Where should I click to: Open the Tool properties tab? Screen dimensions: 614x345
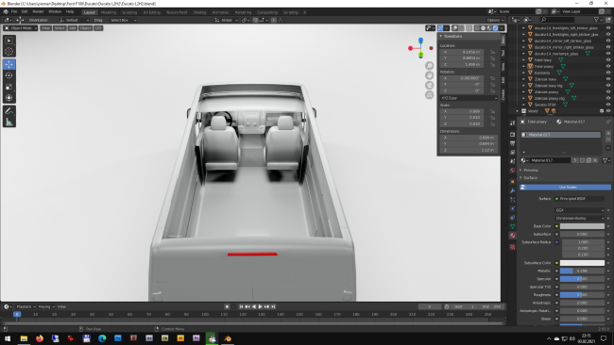[512, 123]
